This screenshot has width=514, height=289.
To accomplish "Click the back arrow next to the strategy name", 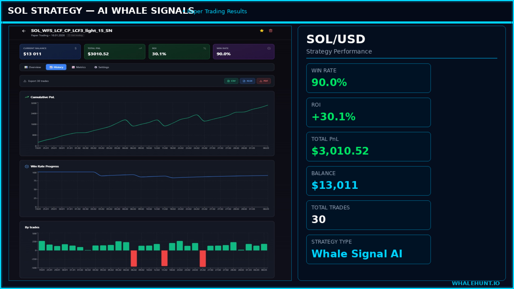I will click(24, 31).
